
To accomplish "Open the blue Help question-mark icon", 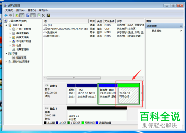I will pos(28,15).
